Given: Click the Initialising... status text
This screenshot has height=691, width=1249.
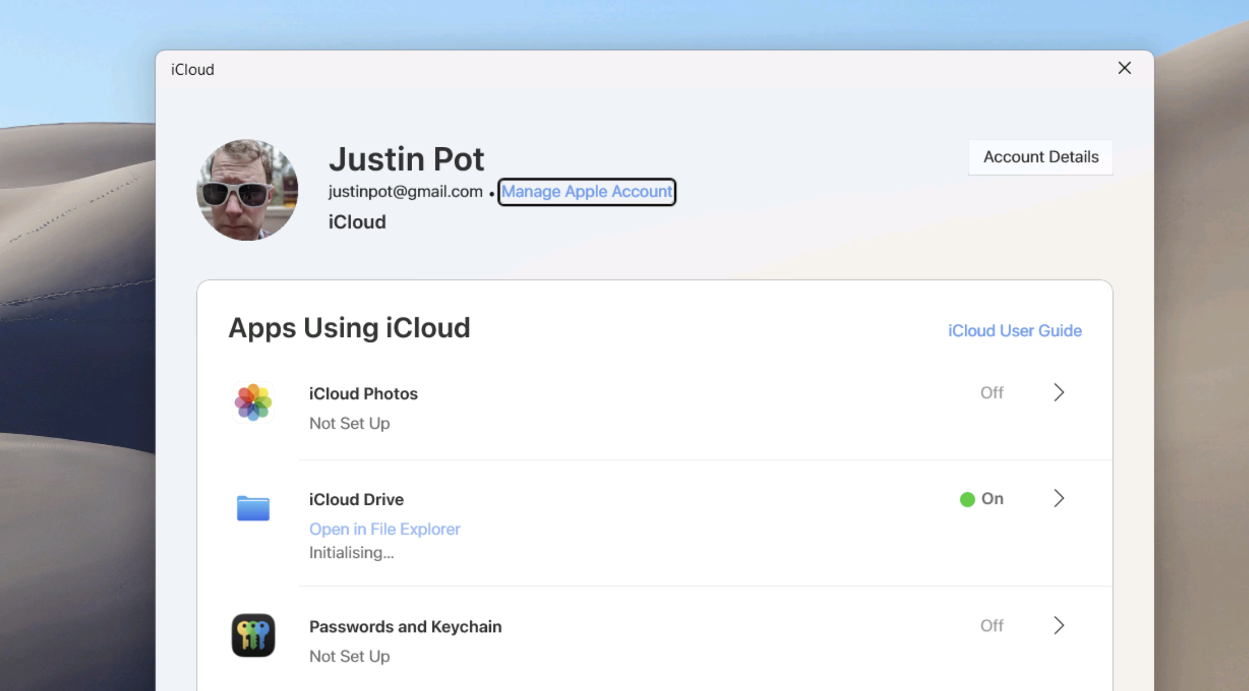Looking at the screenshot, I should tap(351, 553).
